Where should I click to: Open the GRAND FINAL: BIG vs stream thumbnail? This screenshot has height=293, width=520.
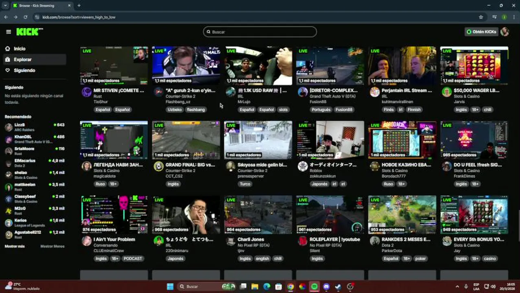coord(186,140)
